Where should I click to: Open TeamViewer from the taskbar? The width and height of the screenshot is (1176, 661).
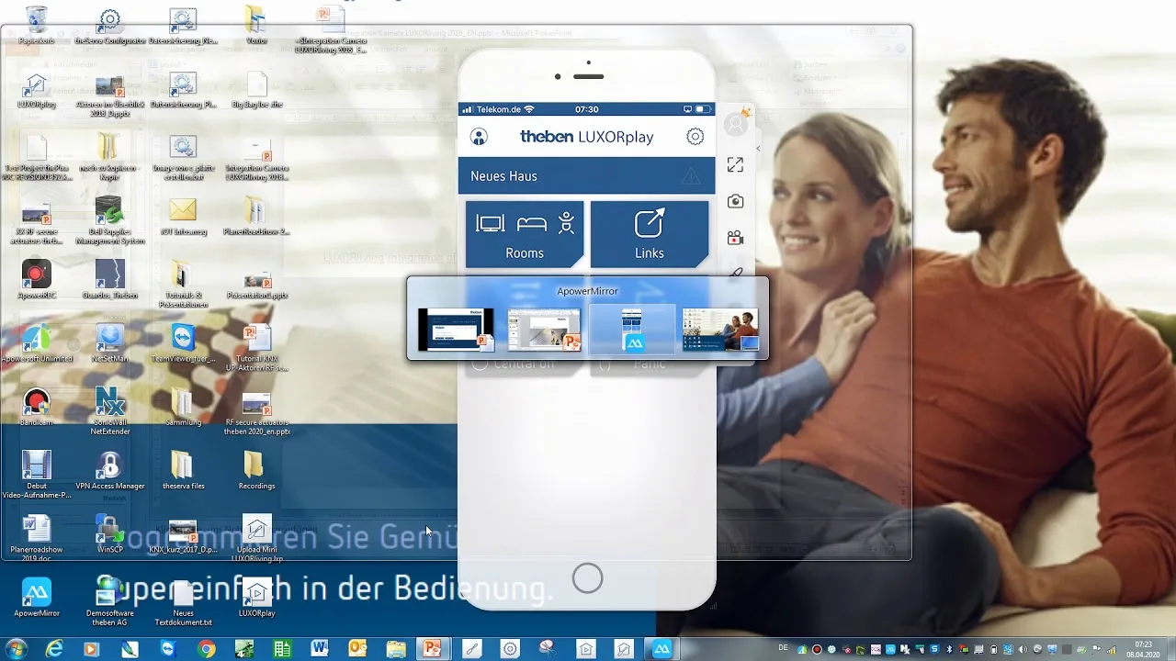click(167, 649)
